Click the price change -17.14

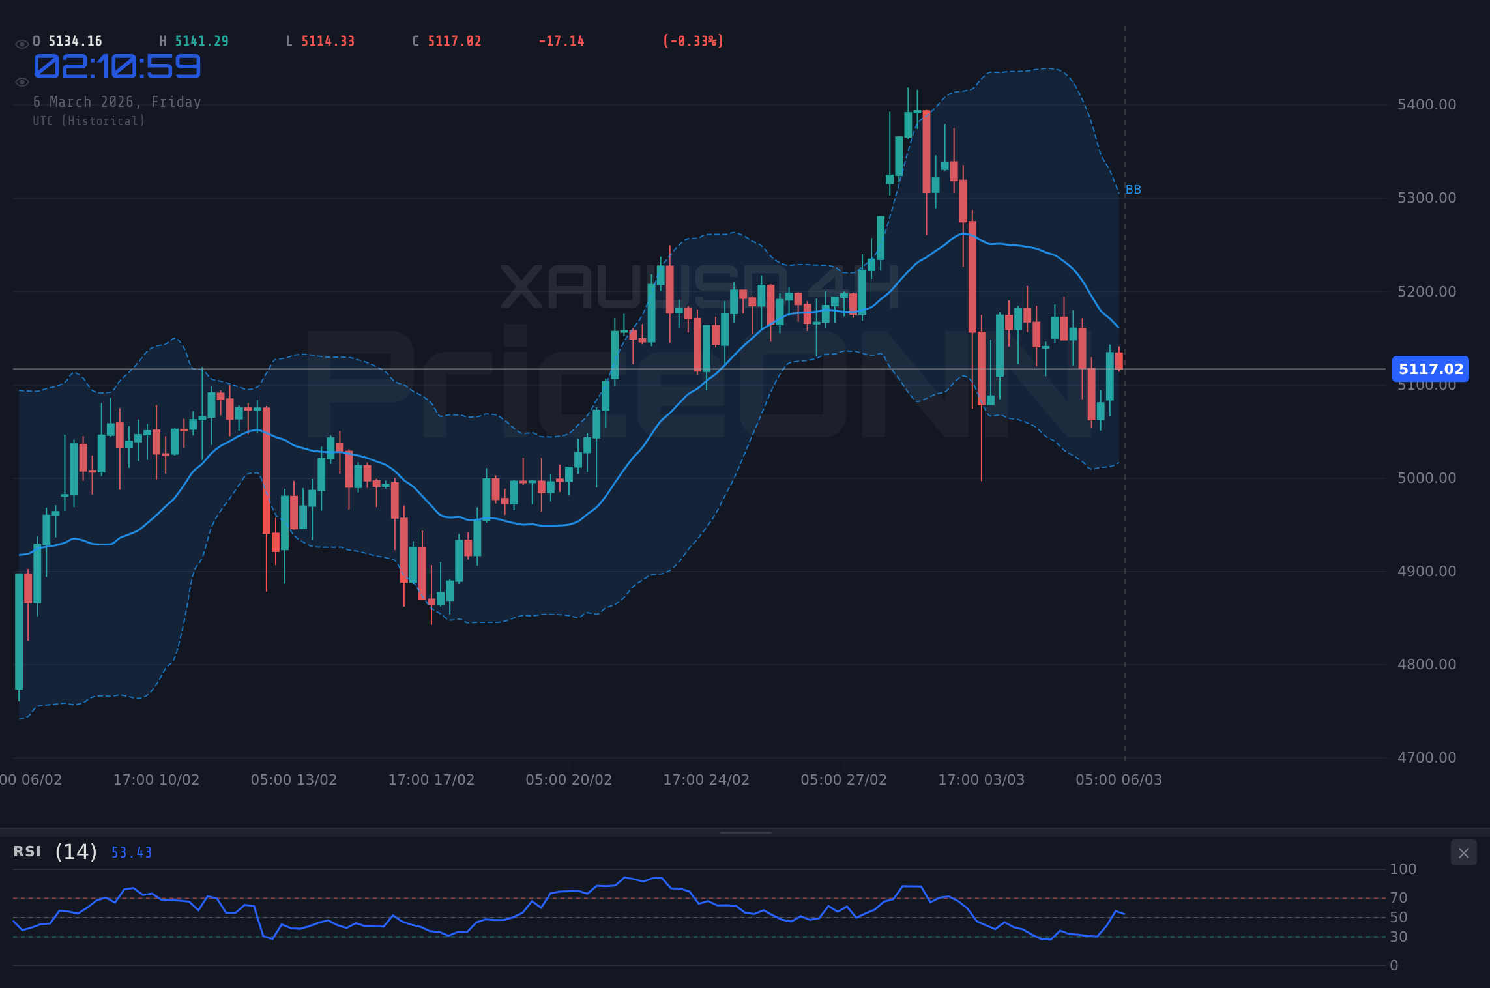[561, 42]
